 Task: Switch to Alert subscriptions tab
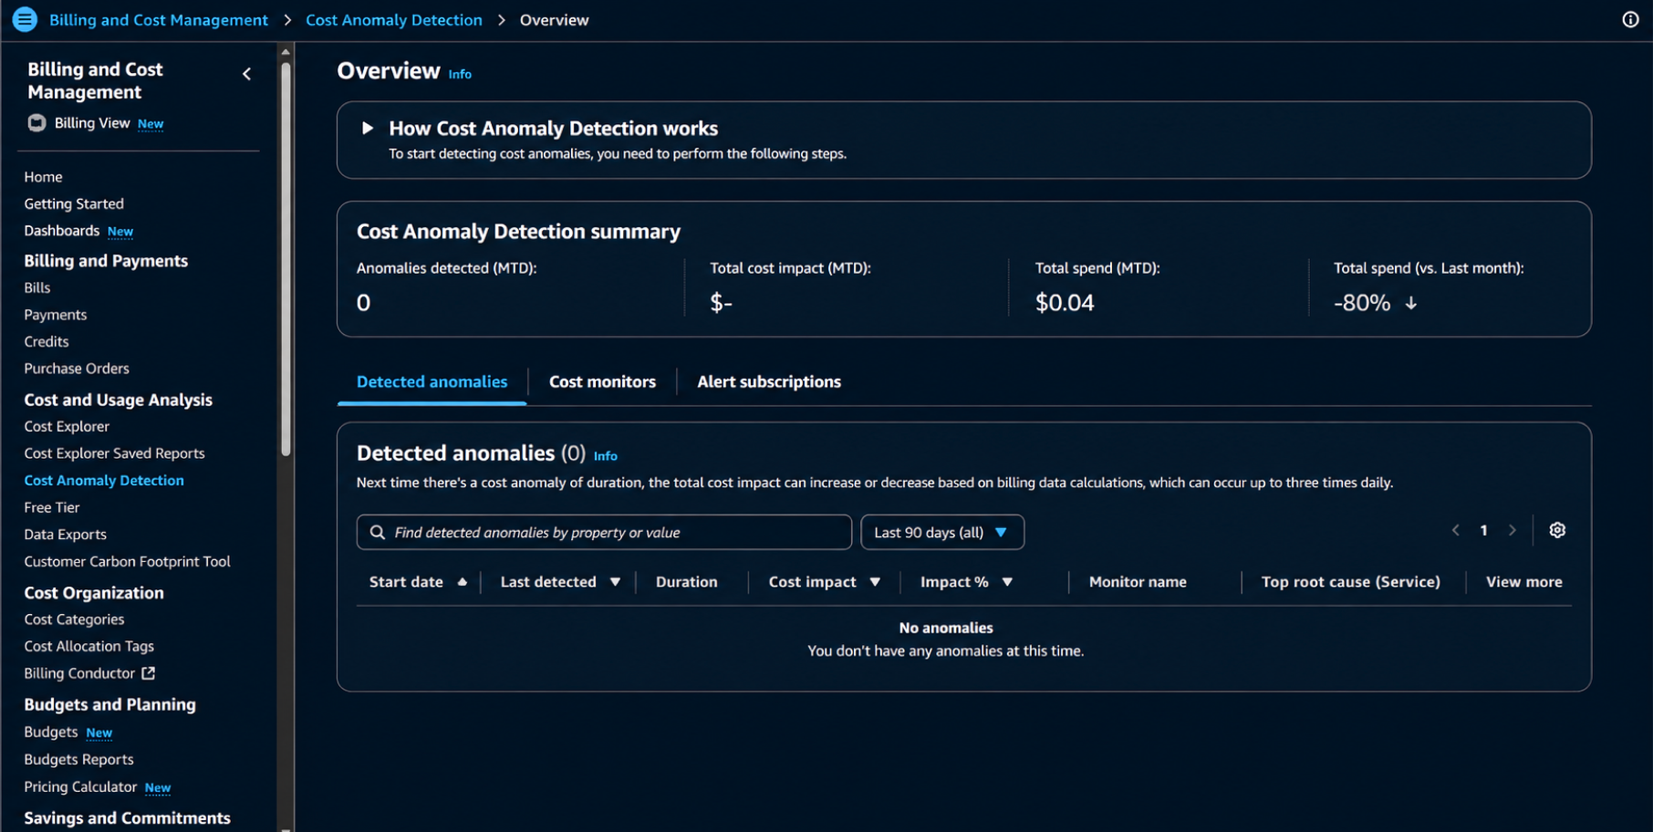click(769, 381)
